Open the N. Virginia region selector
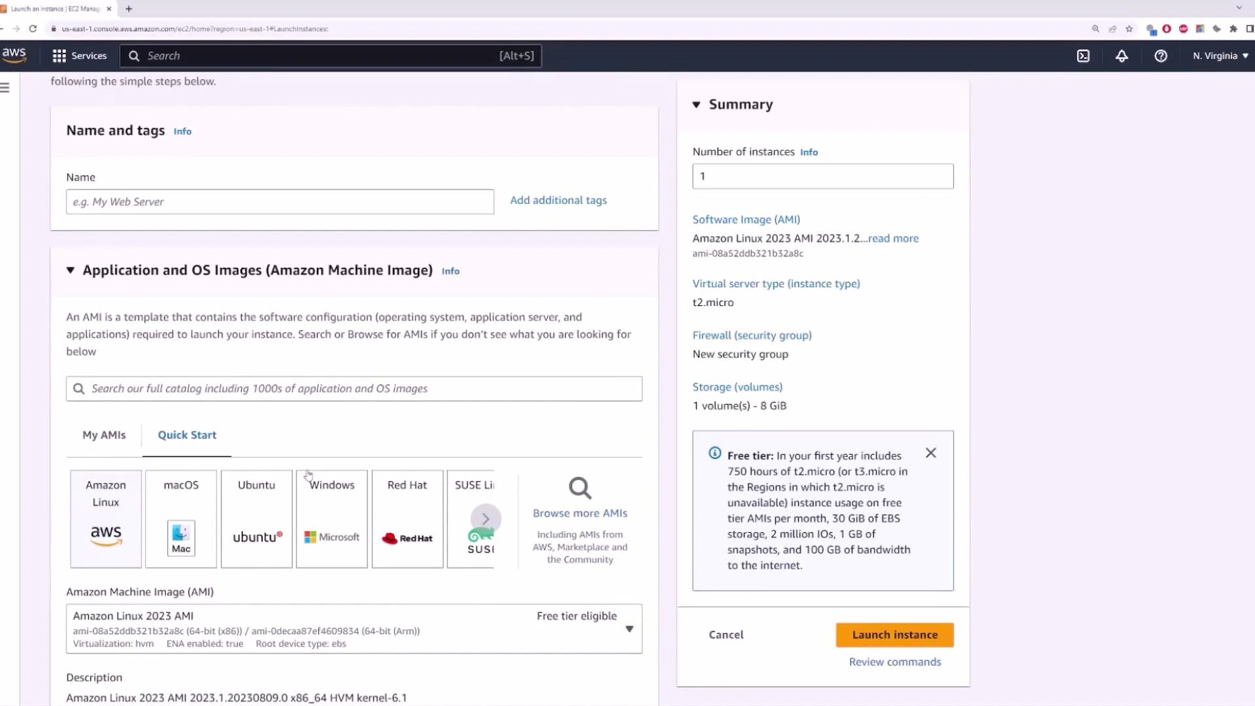Viewport: 1255px width, 706px height. [1219, 56]
